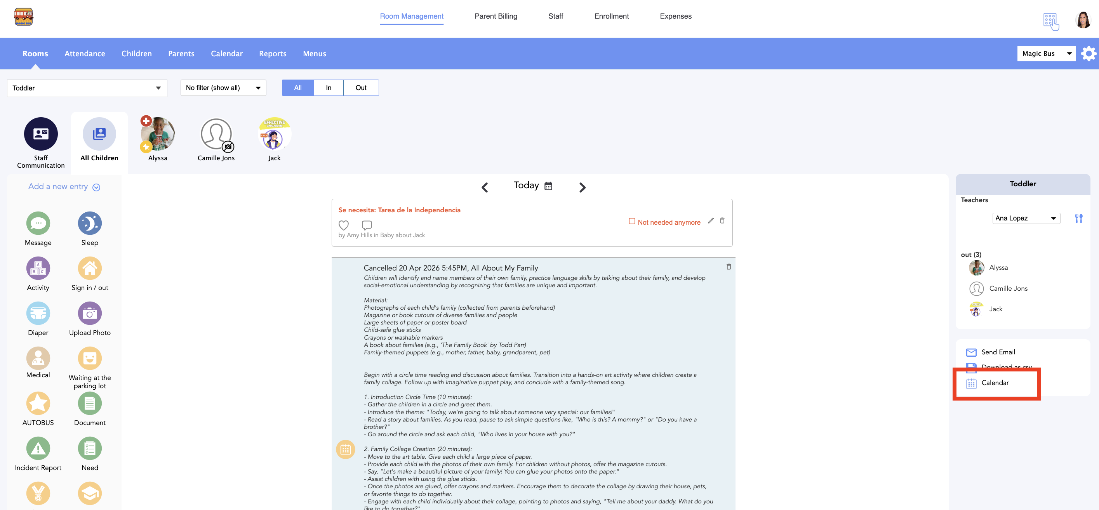Switch to the Attendance tab

[x=85, y=54]
